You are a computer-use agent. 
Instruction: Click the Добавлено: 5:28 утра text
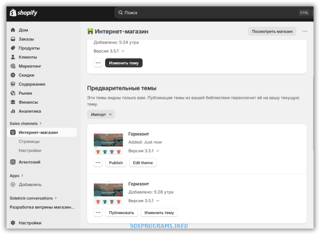pyautogui.click(x=151, y=192)
